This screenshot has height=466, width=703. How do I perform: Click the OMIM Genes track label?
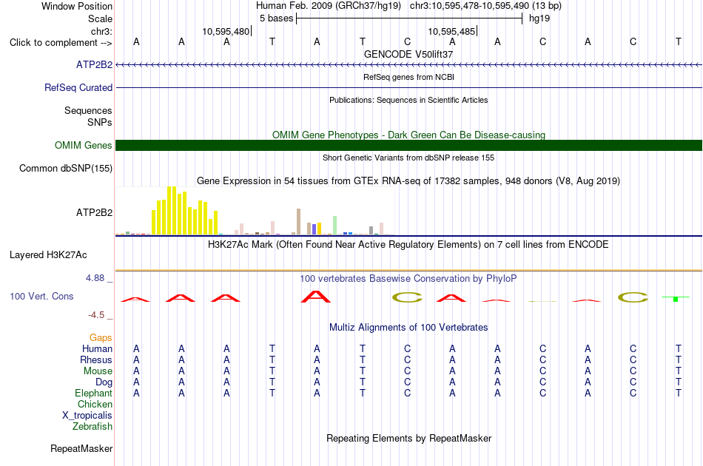pos(84,145)
